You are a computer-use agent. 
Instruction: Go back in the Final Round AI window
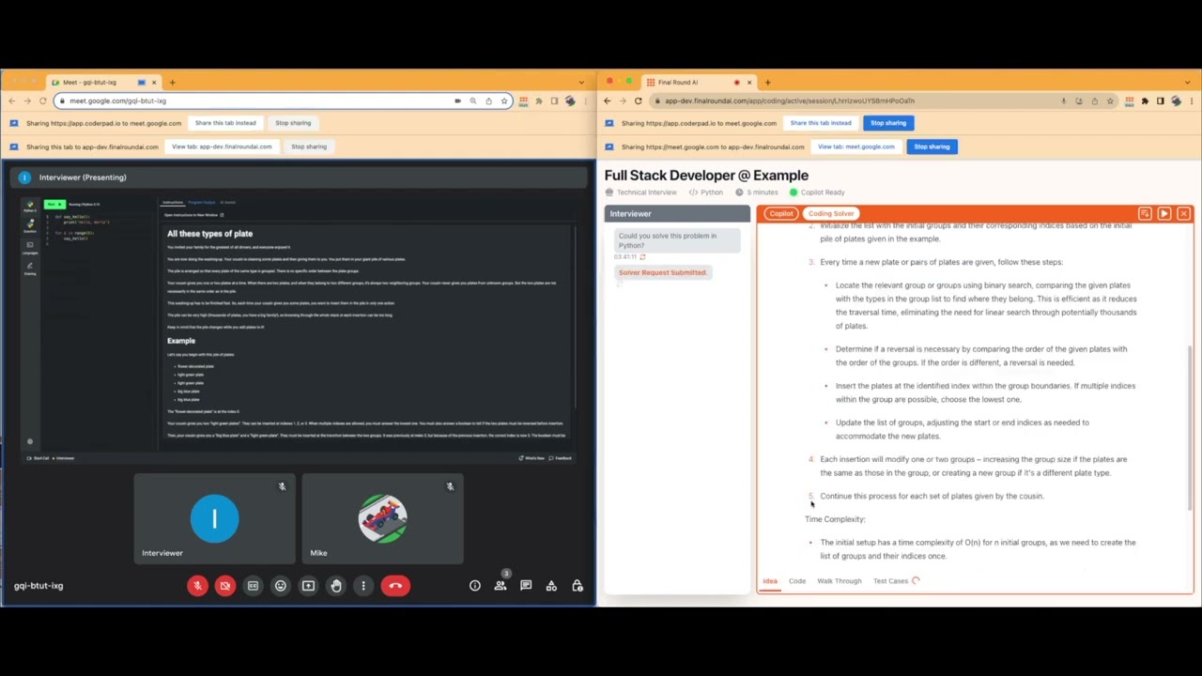pyautogui.click(x=607, y=100)
